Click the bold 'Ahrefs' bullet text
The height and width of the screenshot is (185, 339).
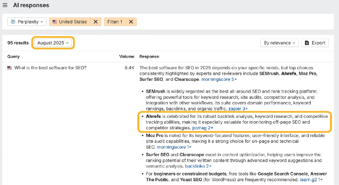click(x=153, y=116)
